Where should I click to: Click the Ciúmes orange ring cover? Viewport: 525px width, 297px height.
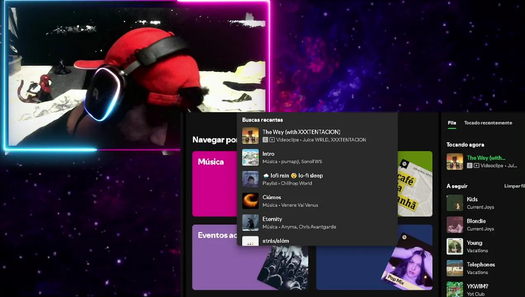[x=250, y=201]
